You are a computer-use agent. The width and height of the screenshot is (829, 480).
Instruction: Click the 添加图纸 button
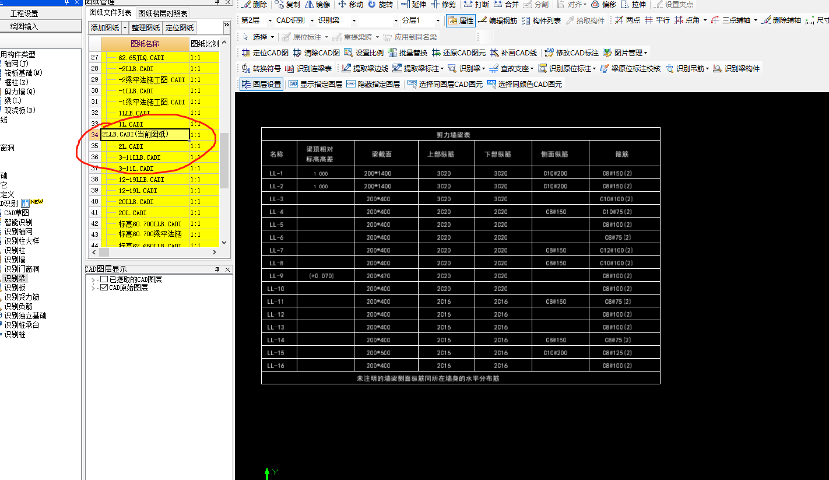tap(105, 27)
